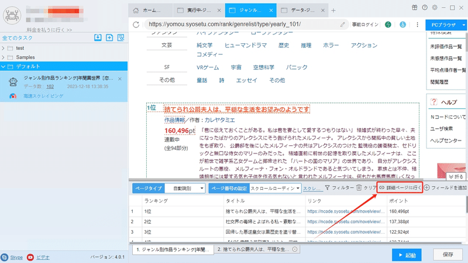Click the new task plus icon
Viewport: 468px width, 263px height.
point(109,37)
